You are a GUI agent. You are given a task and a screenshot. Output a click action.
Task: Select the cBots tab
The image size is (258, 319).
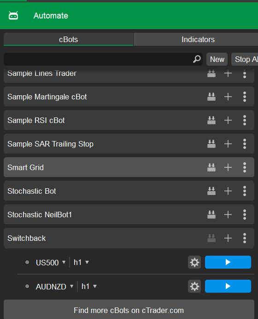(68, 39)
